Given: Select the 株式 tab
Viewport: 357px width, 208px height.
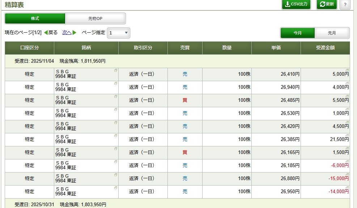Looking at the screenshot, I should [35, 18].
